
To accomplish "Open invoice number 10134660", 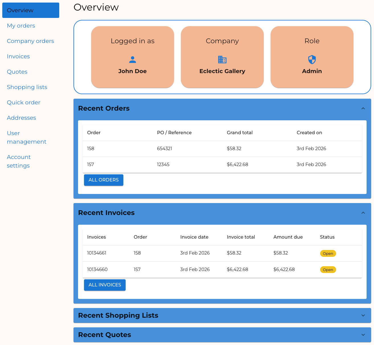I will 97,269.
